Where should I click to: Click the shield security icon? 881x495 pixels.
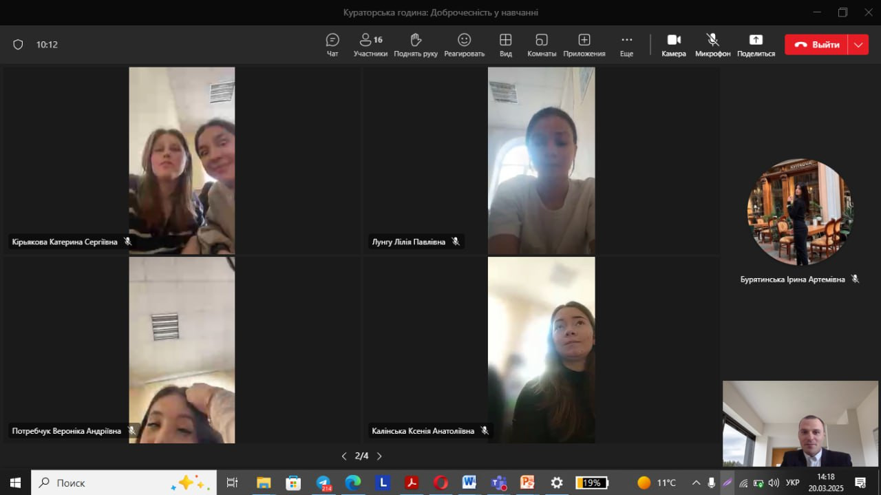coord(19,45)
